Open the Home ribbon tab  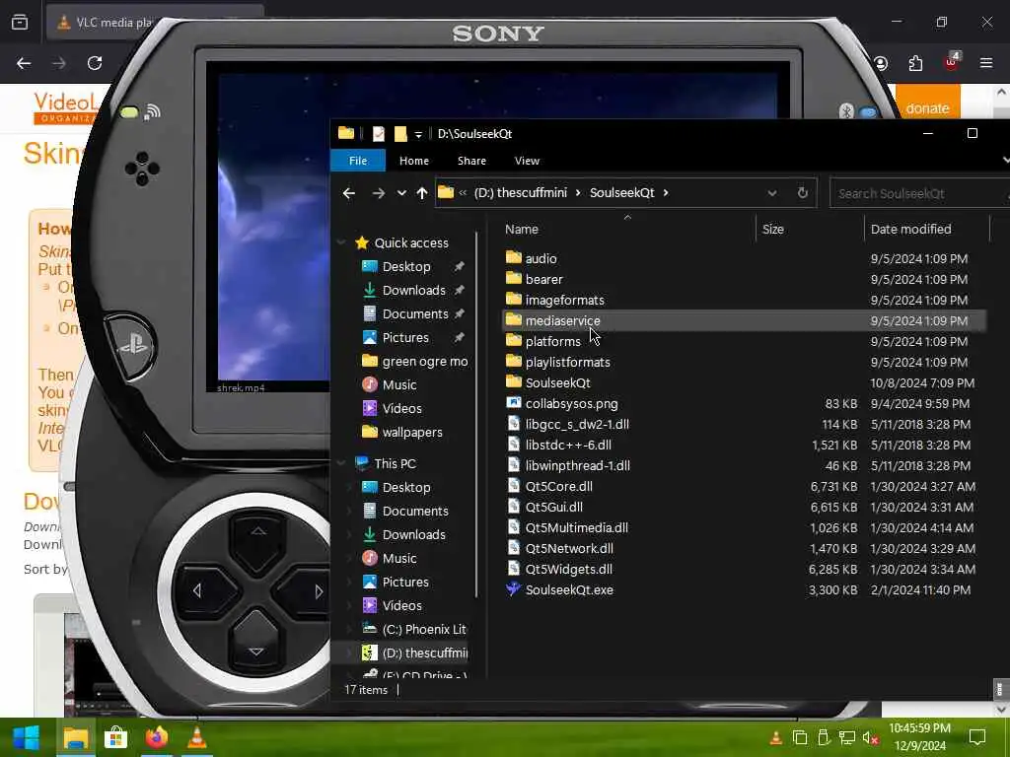coord(413,161)
